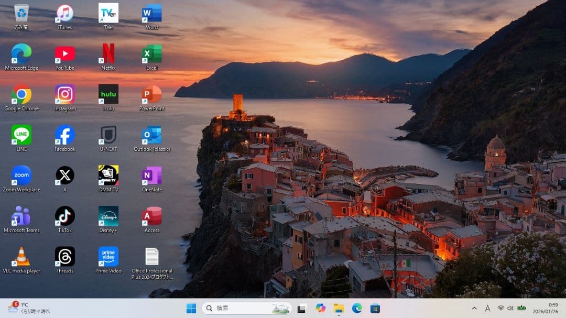Open Microsoft Store from the taskbar
The image size is (566, 318).
(x=376, y=308)
